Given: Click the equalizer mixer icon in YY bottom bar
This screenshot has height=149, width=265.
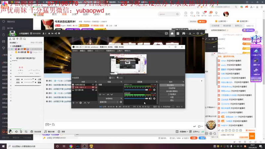Looking at the screenshot, I should coord(26,131).
